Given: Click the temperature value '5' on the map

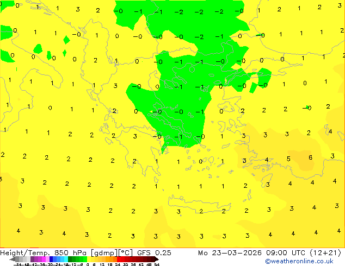Looking at the screenshot, I should 288,159.
